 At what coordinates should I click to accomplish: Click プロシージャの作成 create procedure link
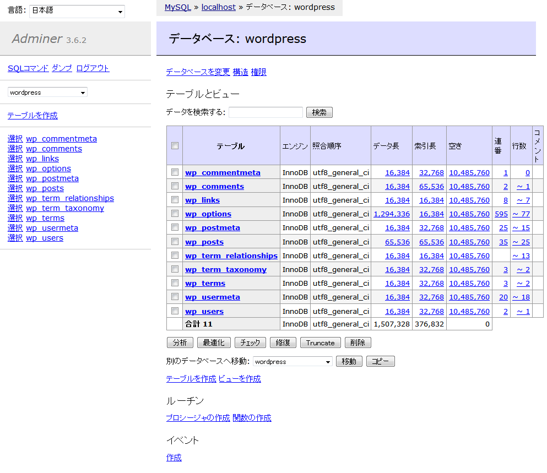(198, 418)
